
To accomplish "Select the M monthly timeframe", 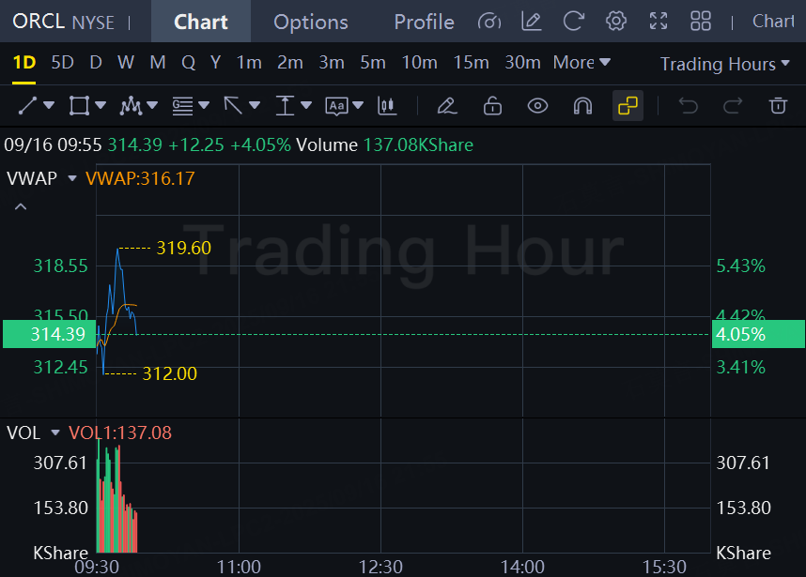I will tap(158, 63).
